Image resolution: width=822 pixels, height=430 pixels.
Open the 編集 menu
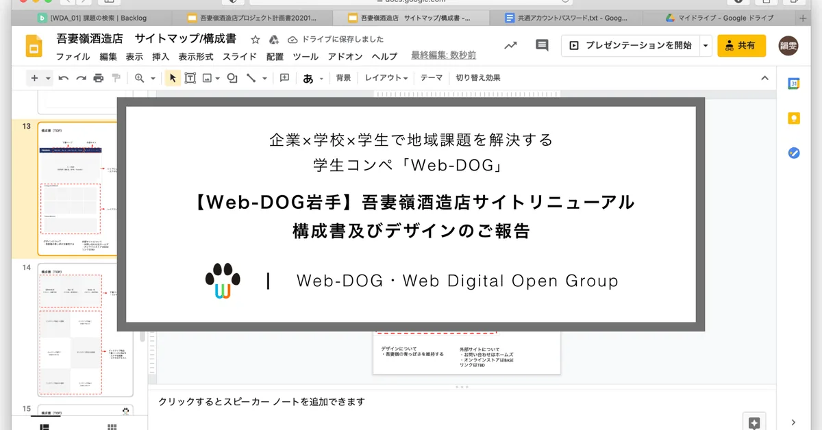coord(108,56)
